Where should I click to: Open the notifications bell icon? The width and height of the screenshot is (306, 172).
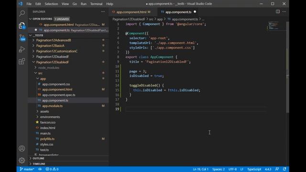coord(284,169)
